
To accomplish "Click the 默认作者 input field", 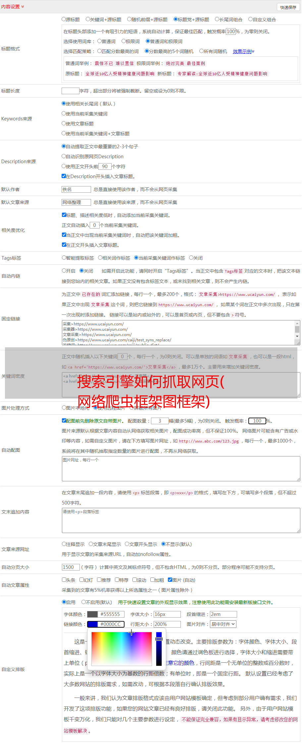I will [x=76, y=189].
